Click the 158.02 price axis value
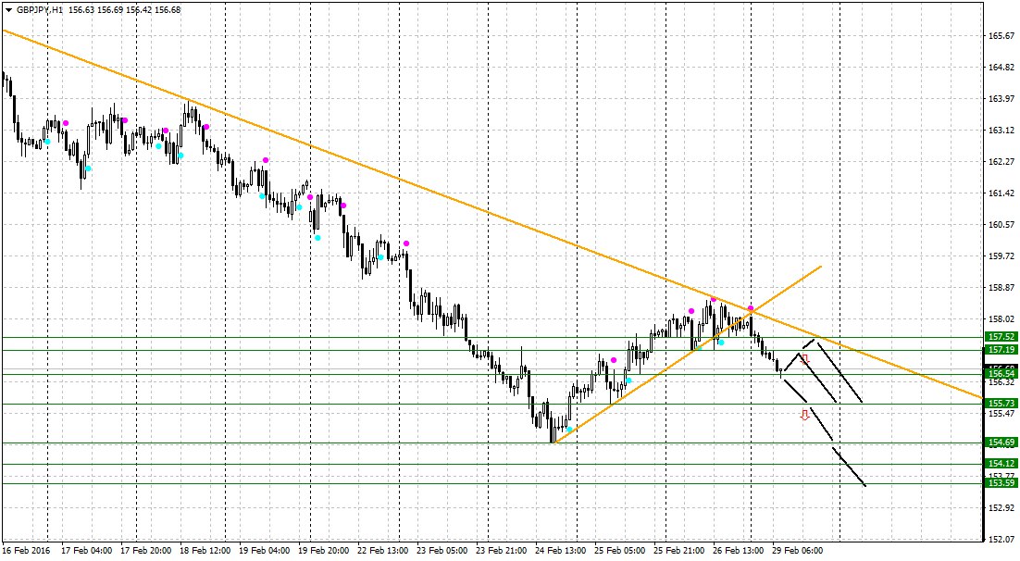The height and width of the screenshot is (561, 1020). 1001,318
